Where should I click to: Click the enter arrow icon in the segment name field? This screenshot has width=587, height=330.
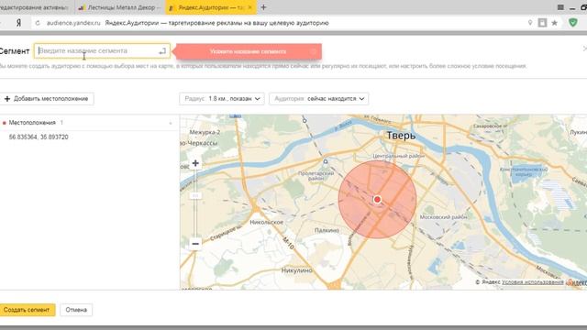162,51
